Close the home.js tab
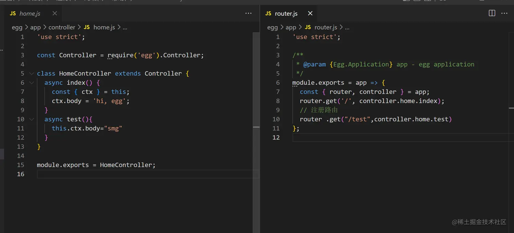Screen dimensions: 514x233 55,13
